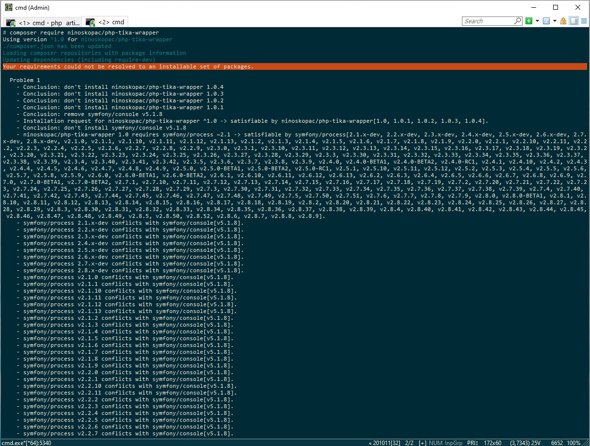Toggle the NUM lock status indicator
This screenshot has width=590, height=446.
click(436, 443)
